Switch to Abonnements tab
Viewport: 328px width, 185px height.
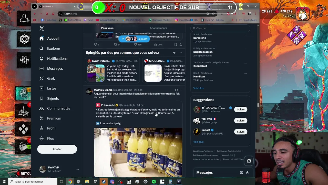coord(158,28)
